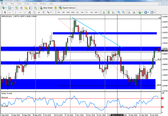Viewport: 168px width, 116px height.
Task: Open the Tools menu
Action: click(x=35, y=4)
